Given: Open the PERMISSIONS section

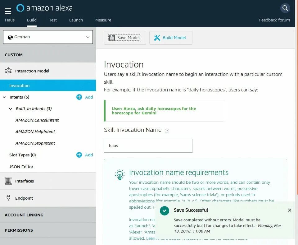Looking at the screenshot, I should [48, 230].
